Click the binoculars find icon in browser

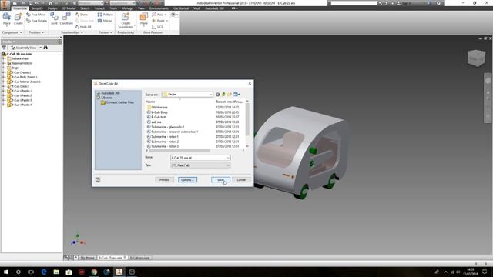[x=45, y=48]
